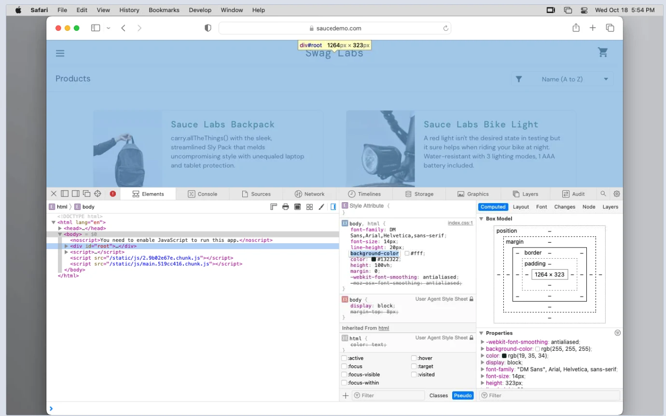Click the Swag Labs shopping cart icon
This screenshot has height=416, width=666.
tap(603, 52)
